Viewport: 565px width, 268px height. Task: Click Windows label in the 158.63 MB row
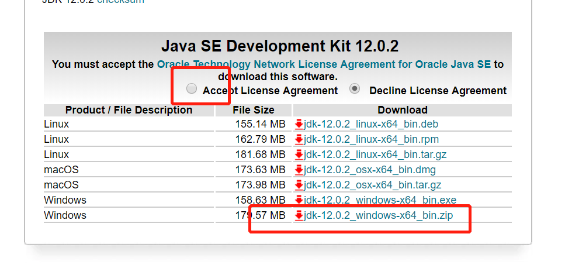click(65, 200)
